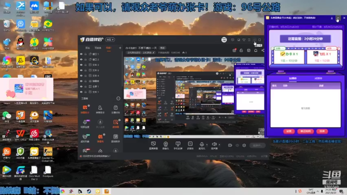Open the message icon in the title bar
Screen dimensions: 347x195
pos(232,40)
